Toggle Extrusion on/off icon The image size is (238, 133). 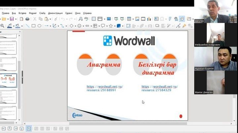coord(190,26)
